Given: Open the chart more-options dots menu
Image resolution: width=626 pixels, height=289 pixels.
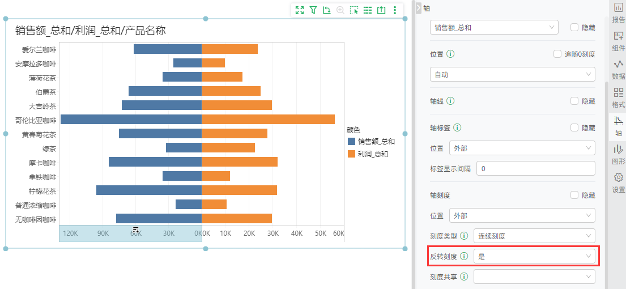Looking at the screenshot, I should pos(395,10).
